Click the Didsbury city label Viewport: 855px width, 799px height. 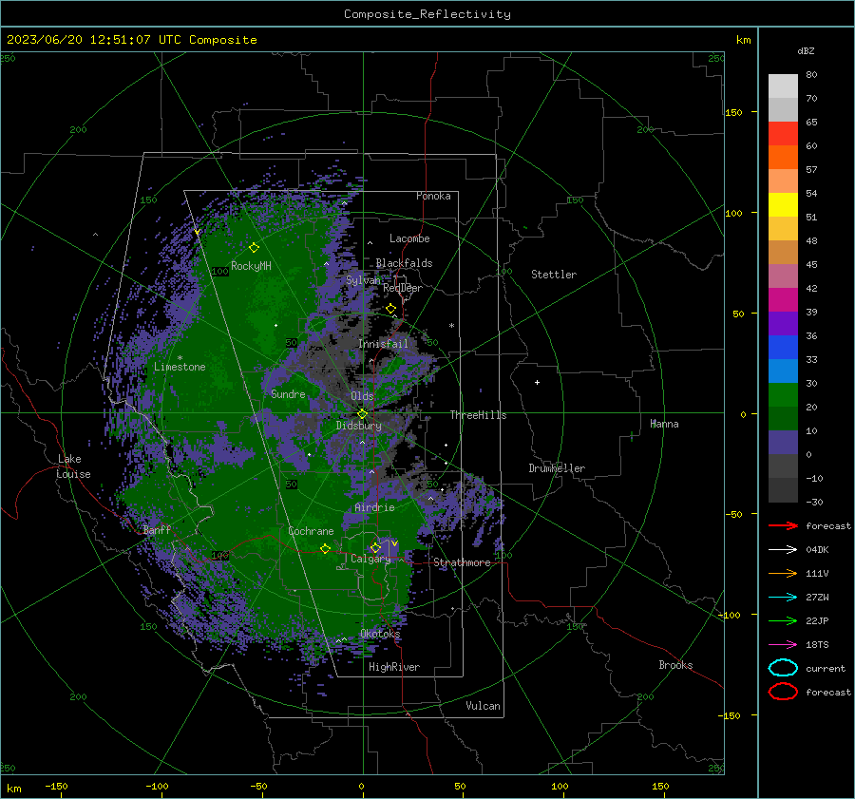(x=358, y=426)
